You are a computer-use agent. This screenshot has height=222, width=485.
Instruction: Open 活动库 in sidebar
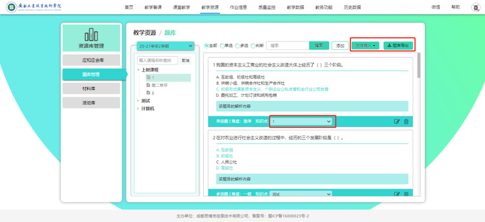[x=91, y=103]
